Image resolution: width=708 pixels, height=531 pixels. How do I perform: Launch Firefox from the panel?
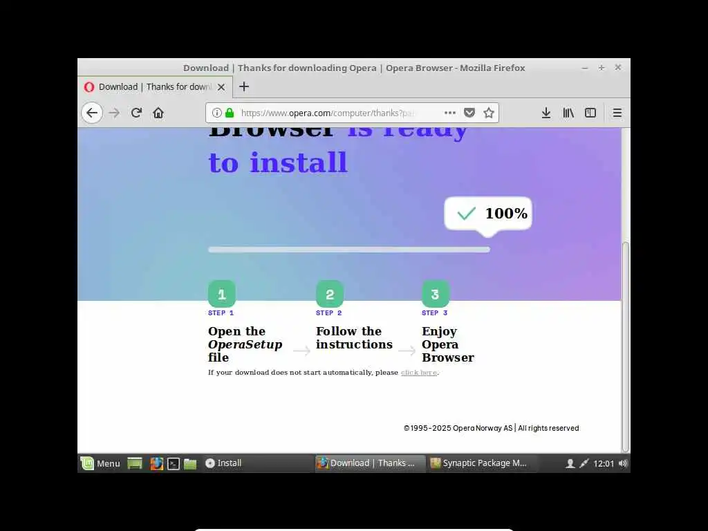[x=156, y=463]
